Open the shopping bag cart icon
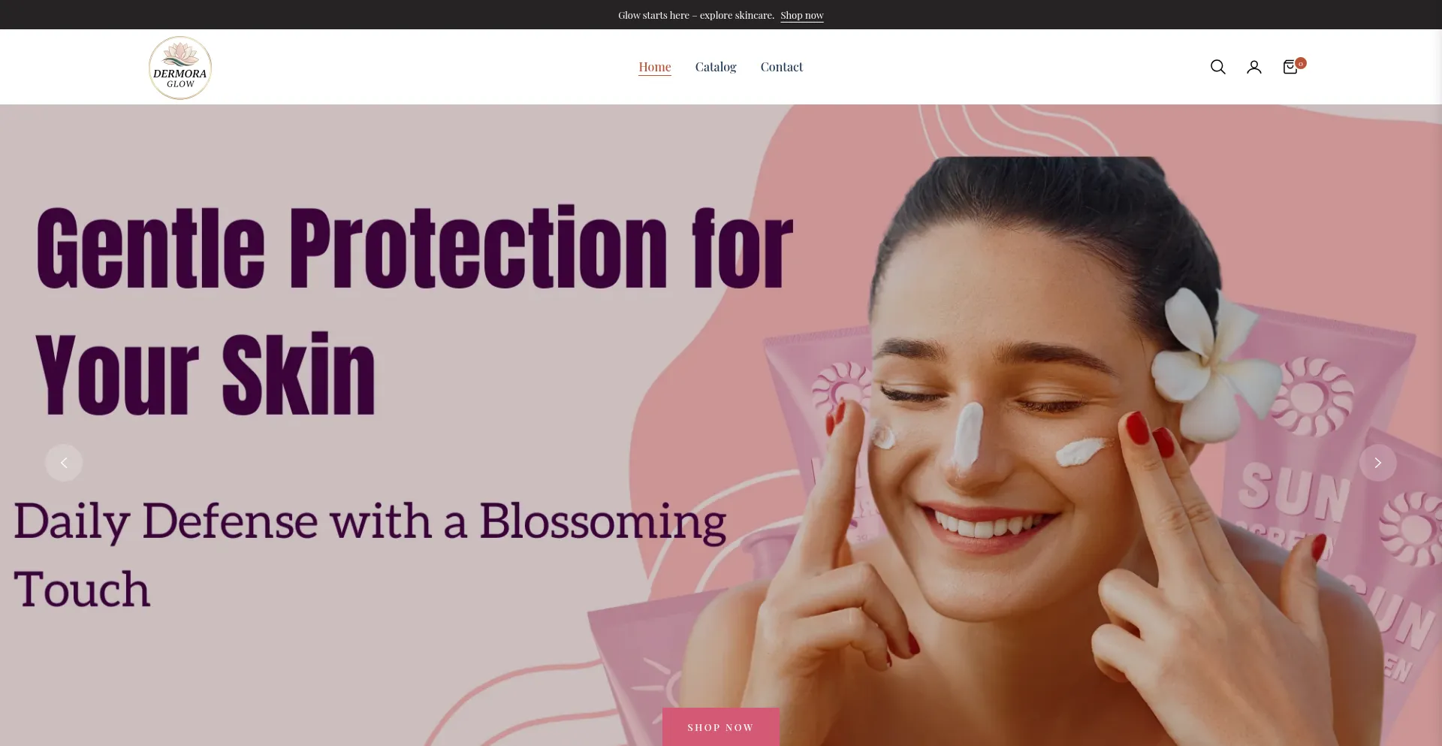 tap(1290, 68)
